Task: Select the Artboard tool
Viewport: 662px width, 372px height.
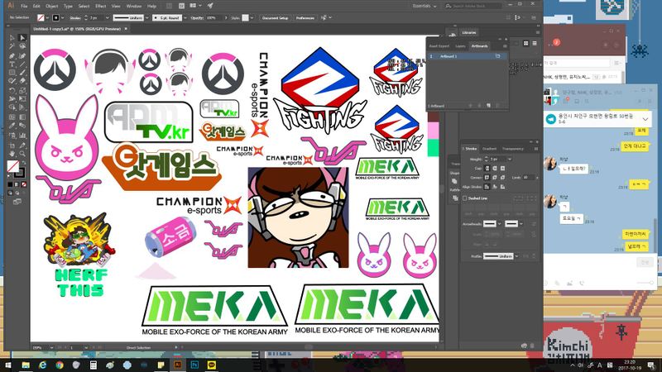Action: click(x=12, y=145)
